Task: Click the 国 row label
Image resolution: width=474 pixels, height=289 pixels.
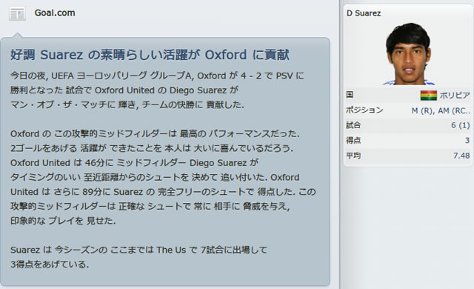Action: pos(350,95)
